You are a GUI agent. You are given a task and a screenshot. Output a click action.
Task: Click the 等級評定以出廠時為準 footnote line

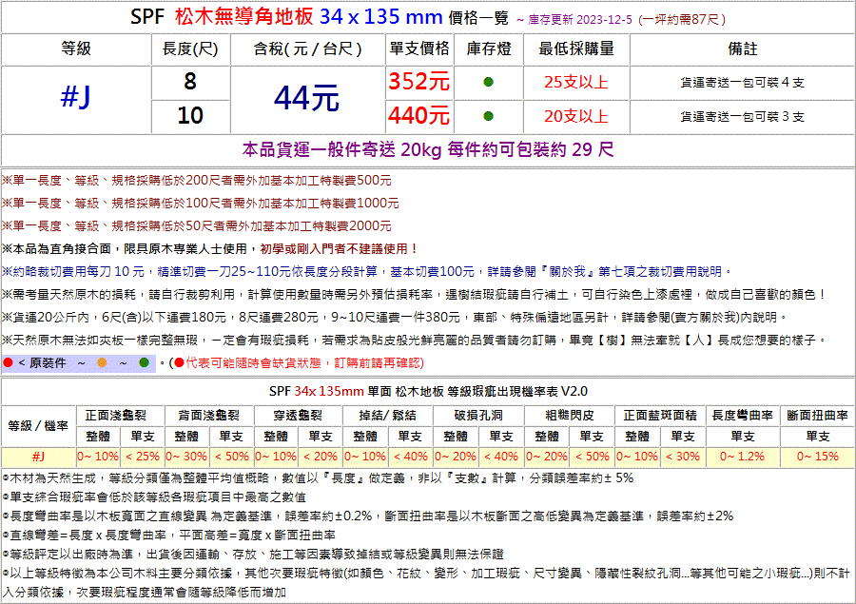(x=253, y=555)
